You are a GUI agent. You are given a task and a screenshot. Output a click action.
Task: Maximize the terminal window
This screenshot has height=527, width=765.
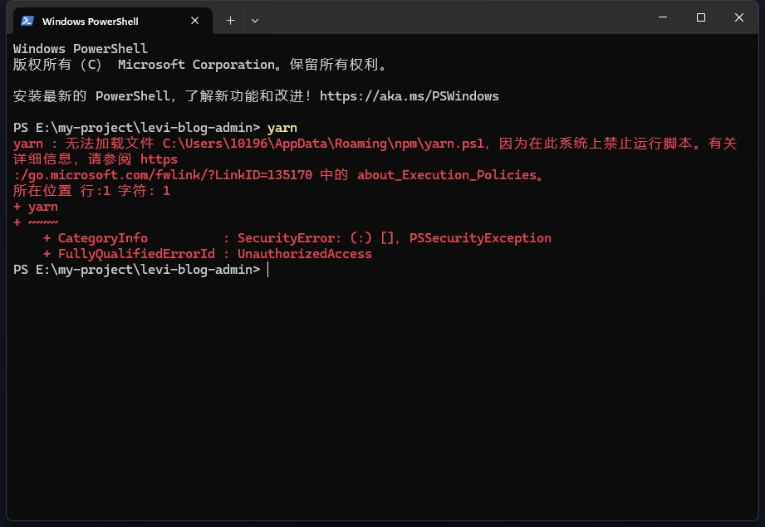[701, 17]
